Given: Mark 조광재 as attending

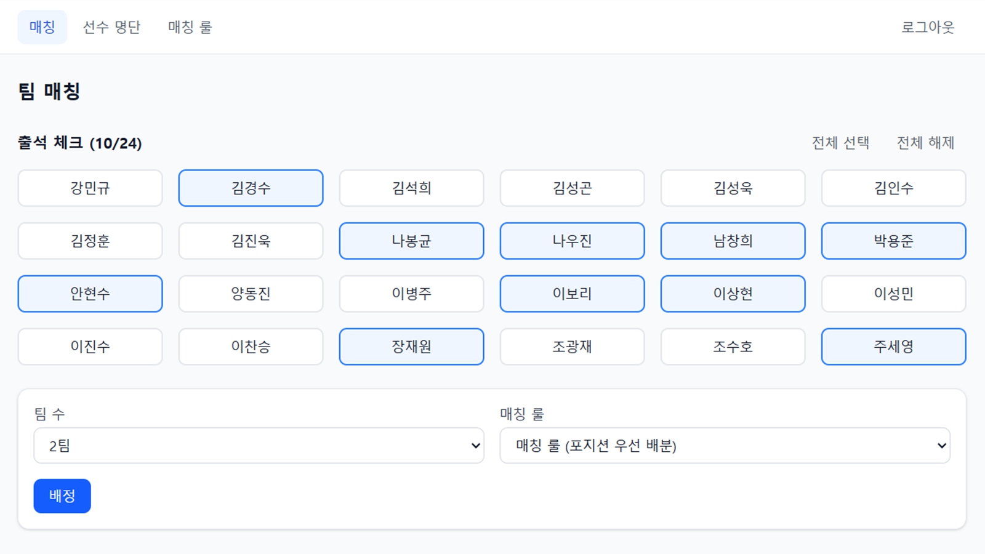Looking at the screenshot, I should pos(572,347).
